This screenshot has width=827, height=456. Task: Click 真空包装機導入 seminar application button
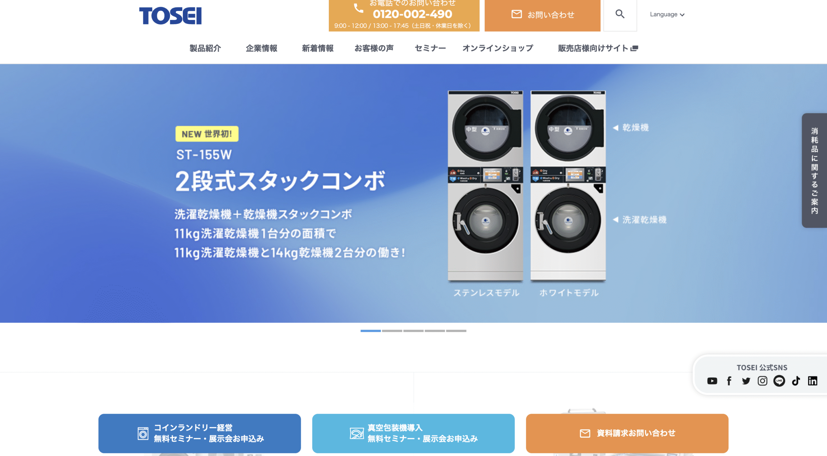point(413,433)
